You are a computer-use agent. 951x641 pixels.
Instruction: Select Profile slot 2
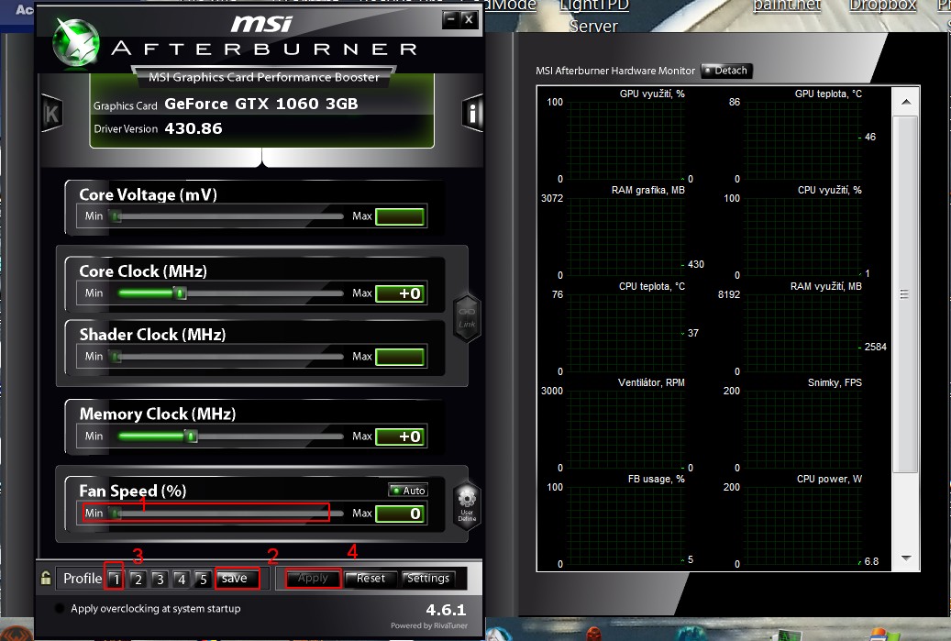click(x=138, y=579)
